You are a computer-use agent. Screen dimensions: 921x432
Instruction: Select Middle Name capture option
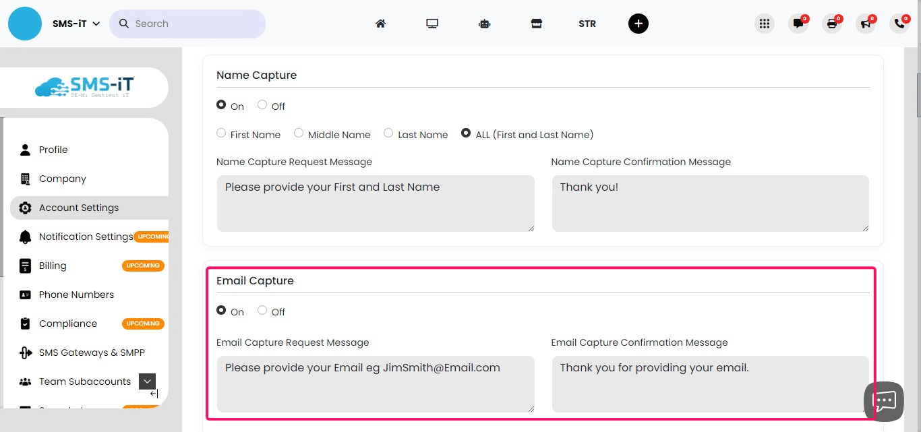pyautogui.click(x=299, y=133)
